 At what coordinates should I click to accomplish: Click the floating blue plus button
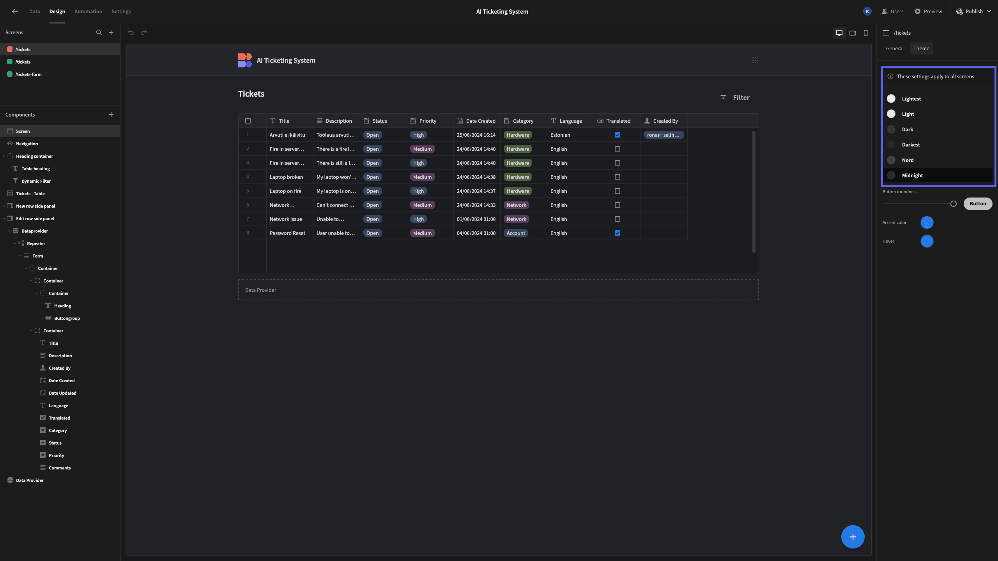[x=853, y=537]
